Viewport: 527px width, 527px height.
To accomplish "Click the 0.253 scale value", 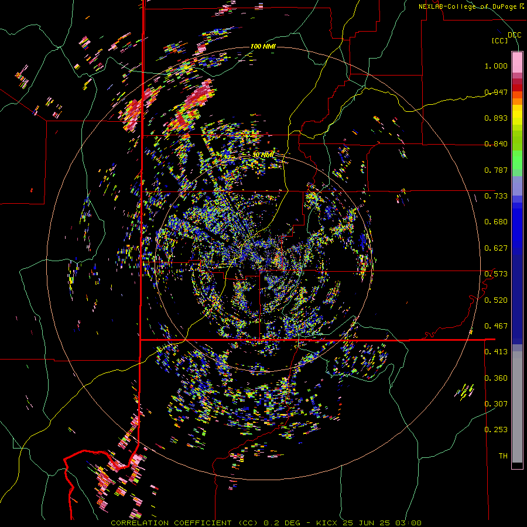I will point(496,430).
